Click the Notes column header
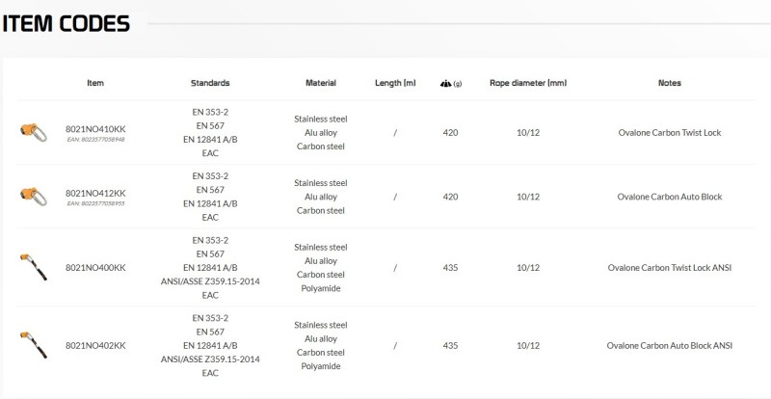This screenshot has height=399, width=771. pyautogui.click(x=669, y=83)
